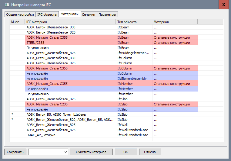The image size is (231, 161).
Task: Click the Отмена button
Action: pos(150,152)
